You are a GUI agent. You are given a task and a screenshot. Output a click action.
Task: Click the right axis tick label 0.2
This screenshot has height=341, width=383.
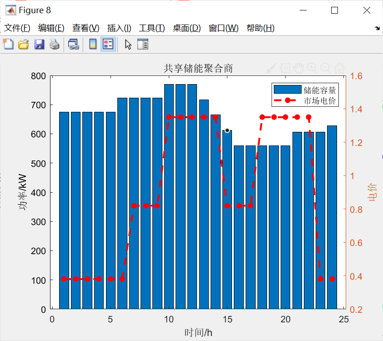[x=356, y=310]
